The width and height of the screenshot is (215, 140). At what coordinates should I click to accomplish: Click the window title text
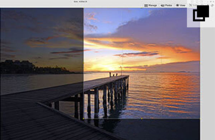[80, 2]
